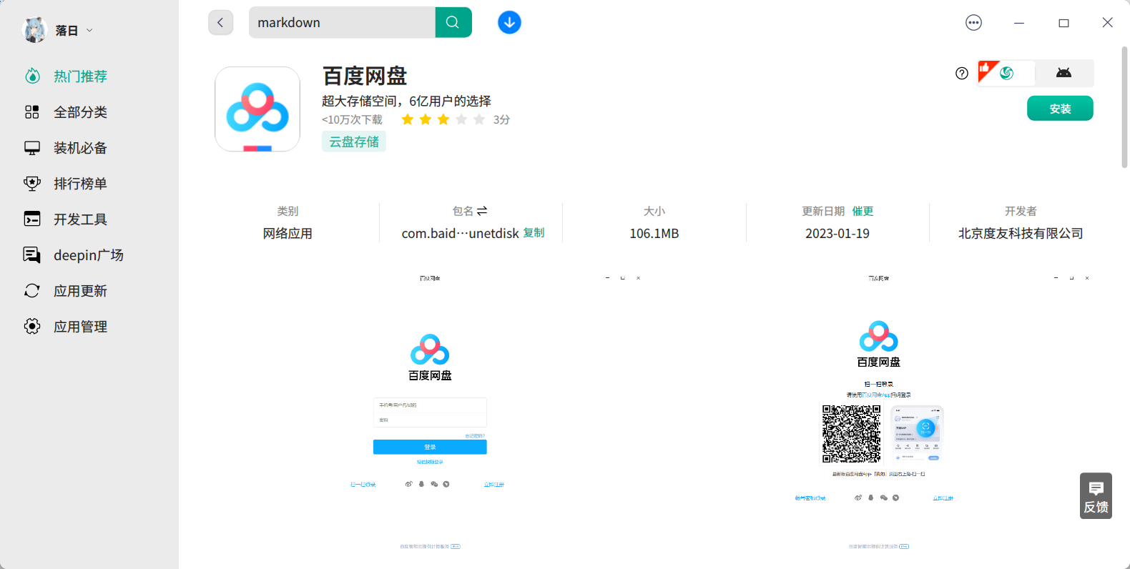
Task: Open 全部分类 in the sidebar
Action: click(80, 112)
